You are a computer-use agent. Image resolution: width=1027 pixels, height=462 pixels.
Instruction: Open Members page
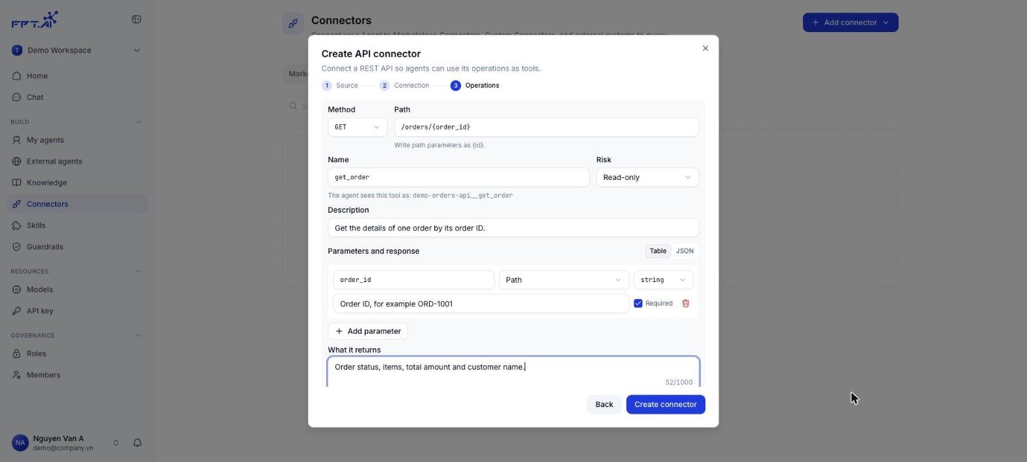click(x=77, y=375)
